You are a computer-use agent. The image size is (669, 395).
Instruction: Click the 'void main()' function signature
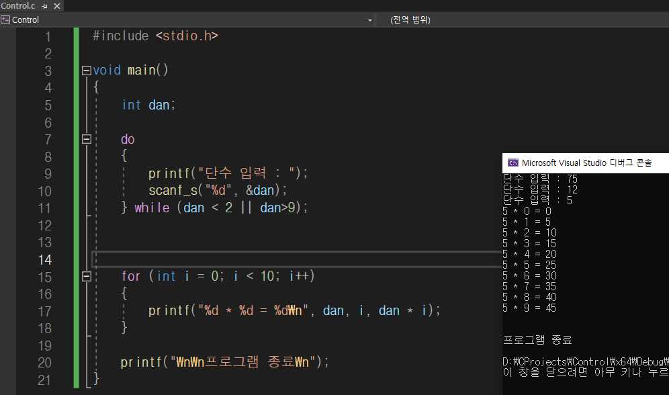[130, 70]
